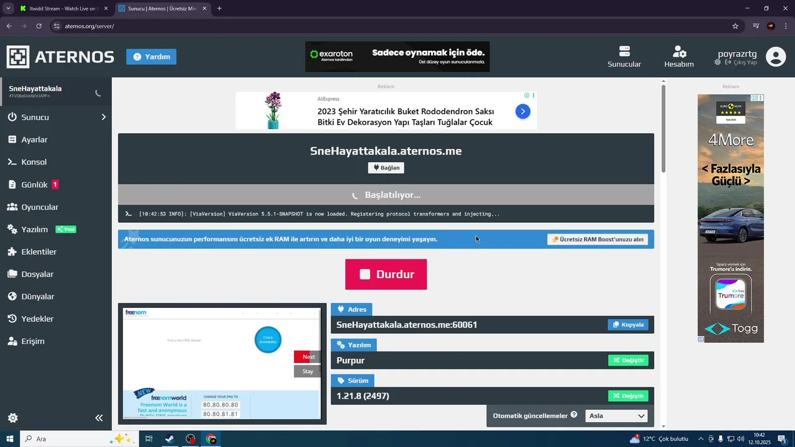Viewport: 795px width, 447px height.
Task: Open Otomatik güncellemeler dropdown
Action: click(x=616, y=416)
